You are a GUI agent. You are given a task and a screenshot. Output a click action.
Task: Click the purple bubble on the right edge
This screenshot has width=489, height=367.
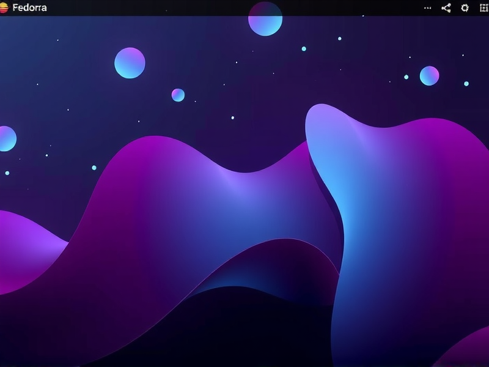[x=430, y=76]
